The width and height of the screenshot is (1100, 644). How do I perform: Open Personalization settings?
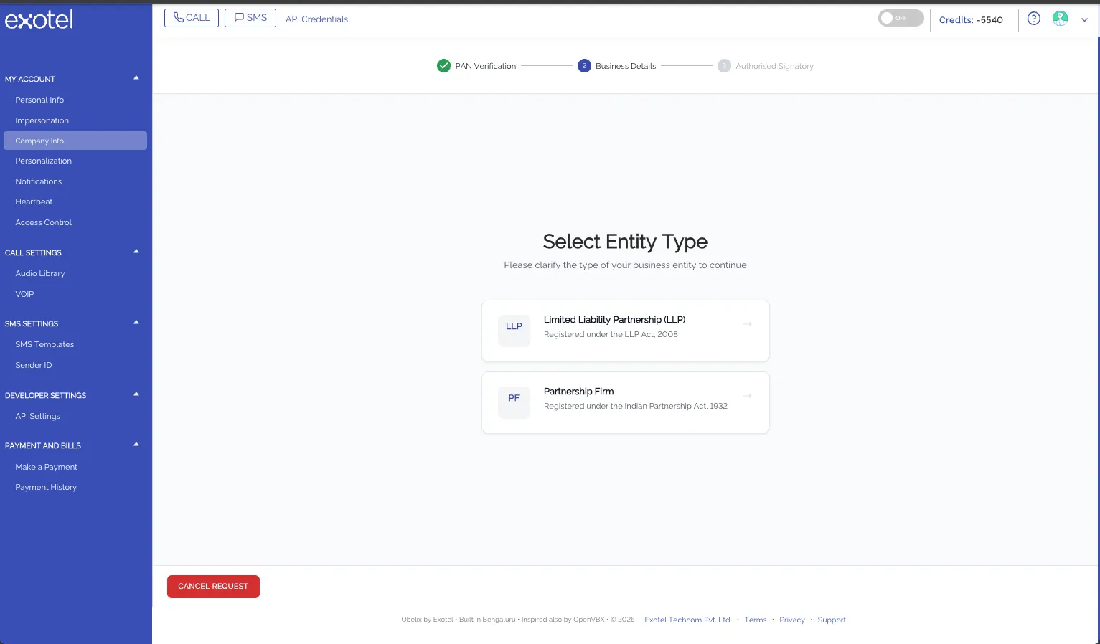pyautogui.click(x=44, y=161)
